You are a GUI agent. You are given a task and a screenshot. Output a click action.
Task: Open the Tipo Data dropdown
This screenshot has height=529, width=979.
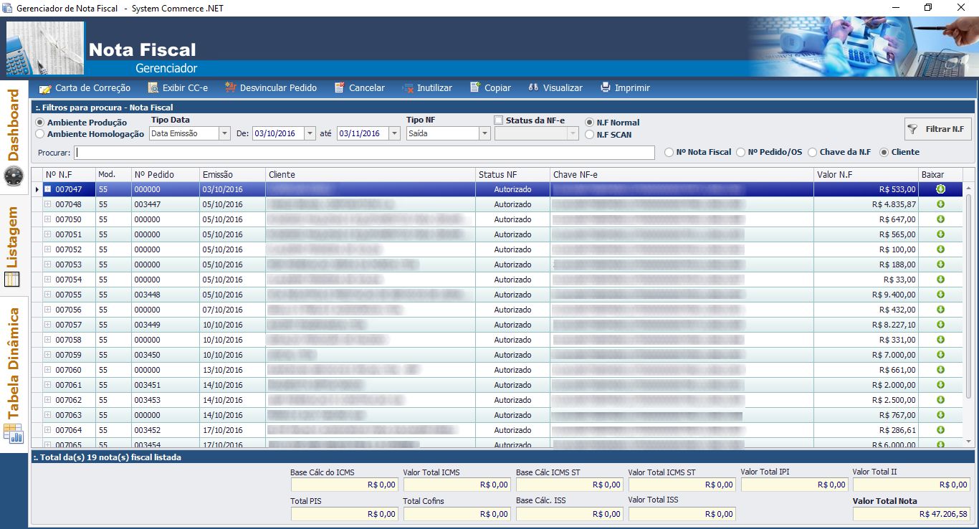coord(224,133)
